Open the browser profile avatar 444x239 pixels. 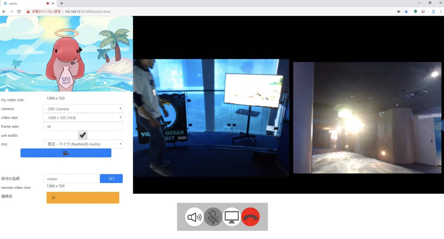433,11
